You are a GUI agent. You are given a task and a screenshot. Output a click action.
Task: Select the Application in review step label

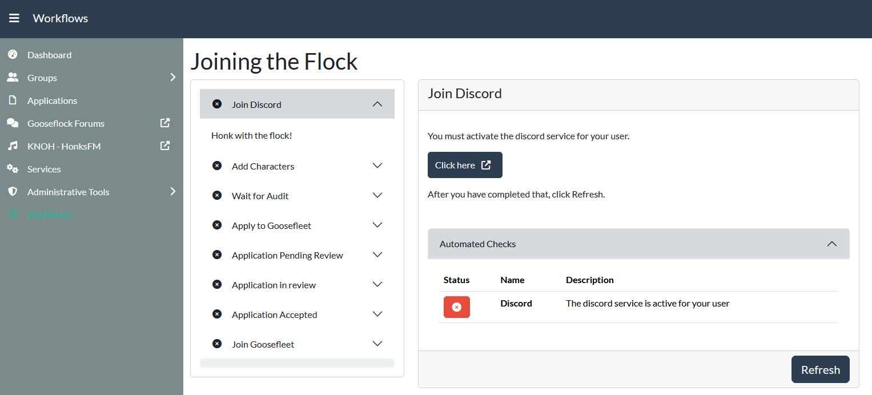coord(274,285)
